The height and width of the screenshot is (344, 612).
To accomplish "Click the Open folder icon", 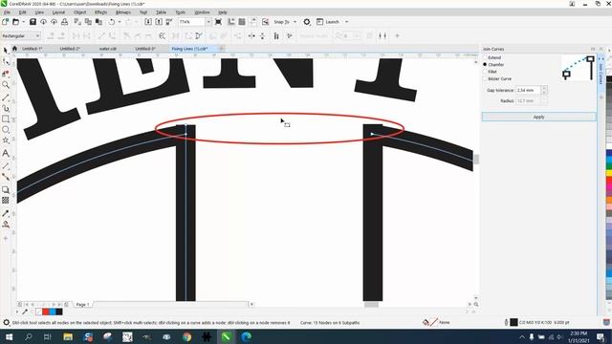I will point(16,22).
